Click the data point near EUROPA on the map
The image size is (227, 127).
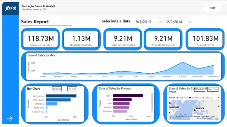click(195, 110)
